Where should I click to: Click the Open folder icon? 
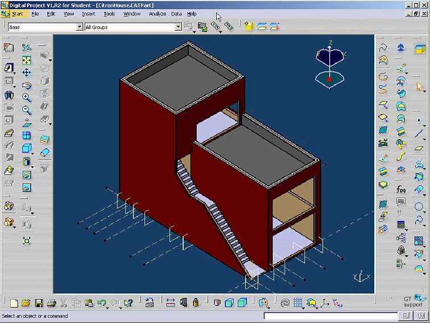(26, 303)
